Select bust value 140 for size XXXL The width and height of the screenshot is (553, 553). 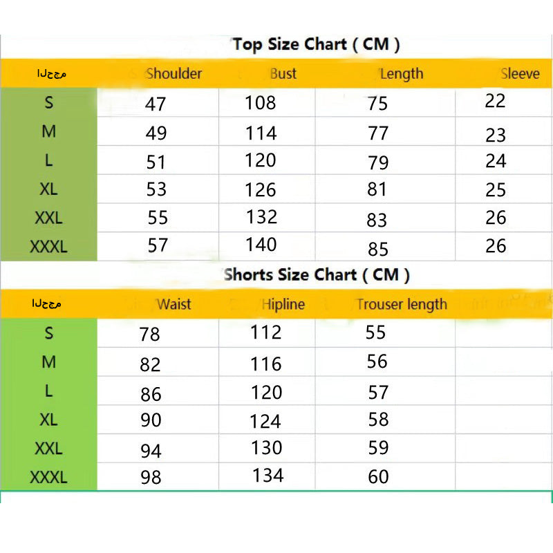pos(261,245)
